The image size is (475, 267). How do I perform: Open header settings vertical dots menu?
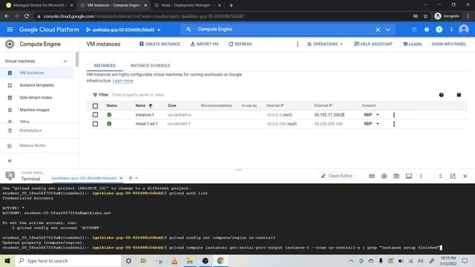click(451, 30)
